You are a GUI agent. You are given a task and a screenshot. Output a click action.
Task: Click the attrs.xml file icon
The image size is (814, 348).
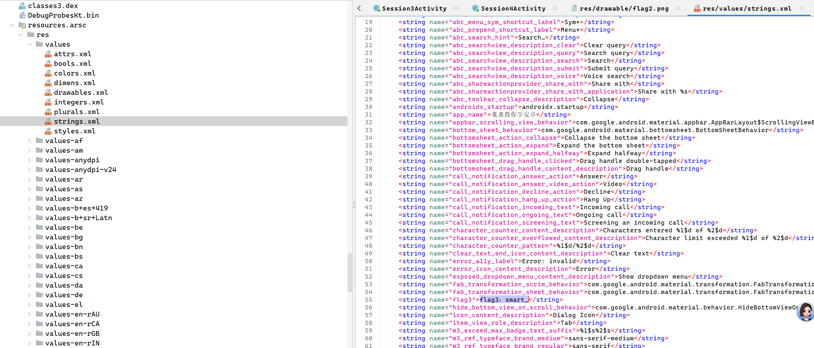tap(48, 54)
